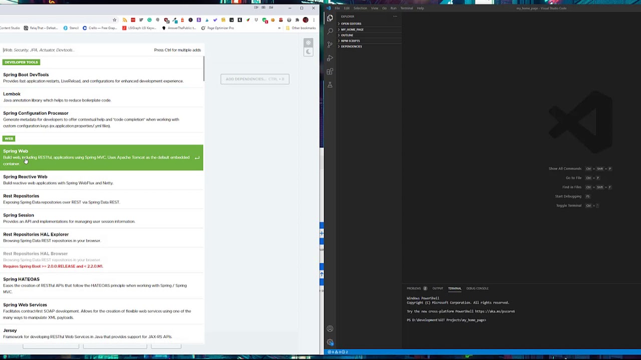The image size is (641, 360).
Task: Select the Jersey dependency
Action: coord(102,333)
